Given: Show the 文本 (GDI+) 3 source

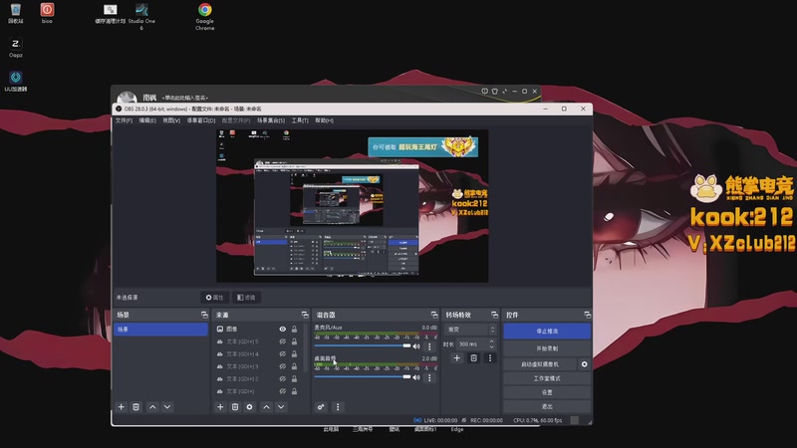Looking at the screenshot, I should pyautogui.click(x=283, y=366).
